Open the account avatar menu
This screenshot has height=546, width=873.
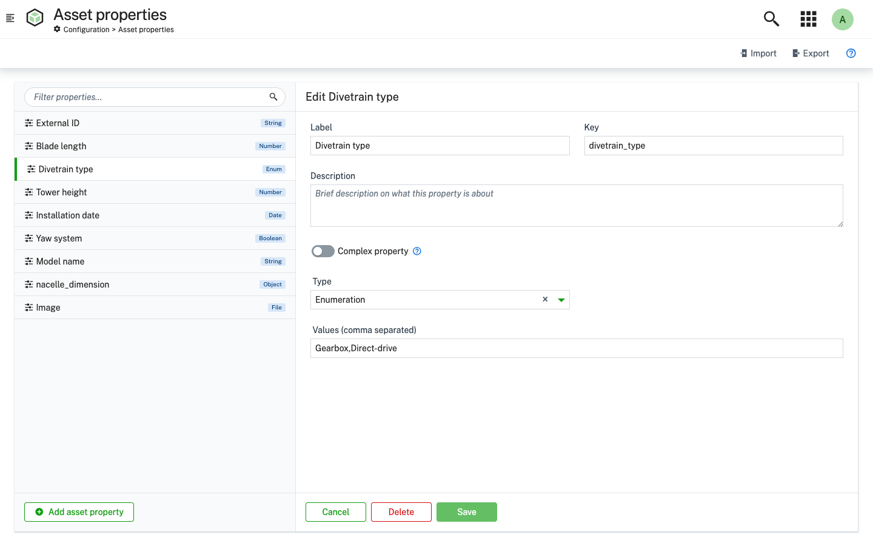pos(843,19)
